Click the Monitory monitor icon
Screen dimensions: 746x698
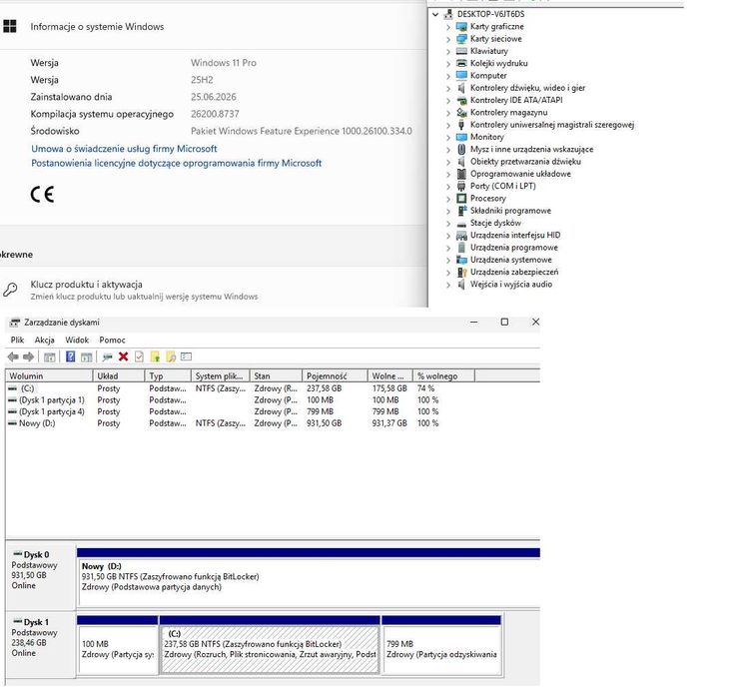point(461,137)
